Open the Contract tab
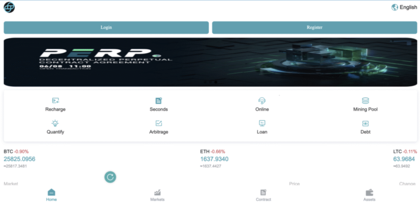420x209 pixels. (x=263, y=195)
